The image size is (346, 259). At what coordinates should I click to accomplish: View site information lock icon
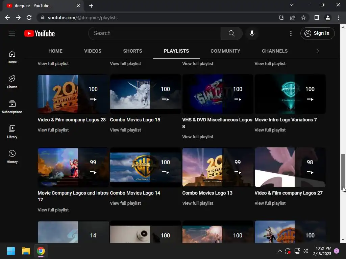point(43,18)
